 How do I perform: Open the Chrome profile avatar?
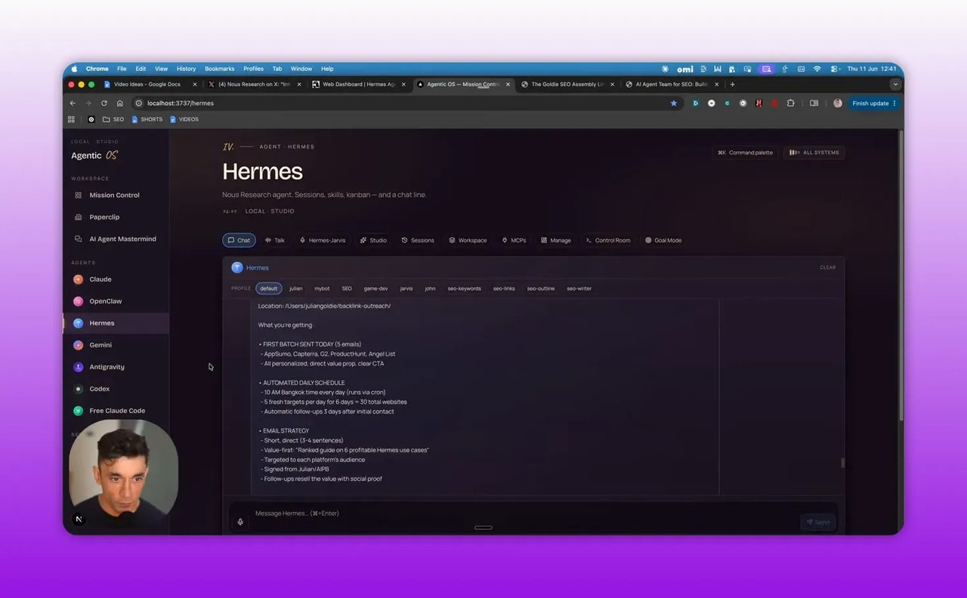[x=838, y=103]
